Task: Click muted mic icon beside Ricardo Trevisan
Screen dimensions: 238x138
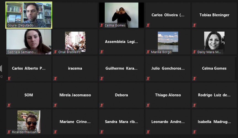Action: pyautogui.click(x=9, y=132)
